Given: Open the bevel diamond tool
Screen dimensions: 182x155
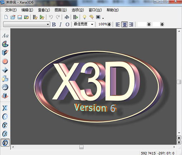Looking at the screenshot, I should [x=5, y=70].
